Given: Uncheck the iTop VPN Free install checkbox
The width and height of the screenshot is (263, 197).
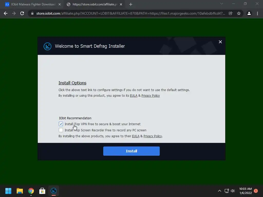Looking at the screenshot, I should pos(61,124).
